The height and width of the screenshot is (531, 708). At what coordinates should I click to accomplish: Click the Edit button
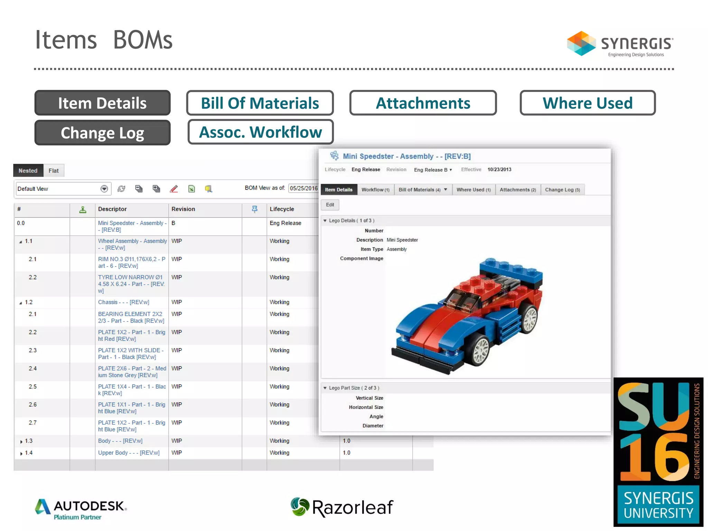coord(330,205)
